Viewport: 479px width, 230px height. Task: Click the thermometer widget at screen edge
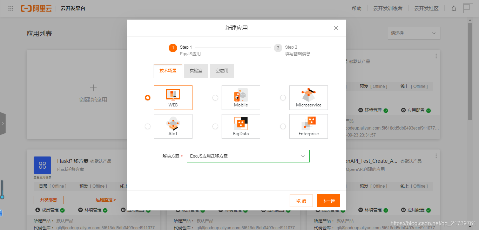2,190
